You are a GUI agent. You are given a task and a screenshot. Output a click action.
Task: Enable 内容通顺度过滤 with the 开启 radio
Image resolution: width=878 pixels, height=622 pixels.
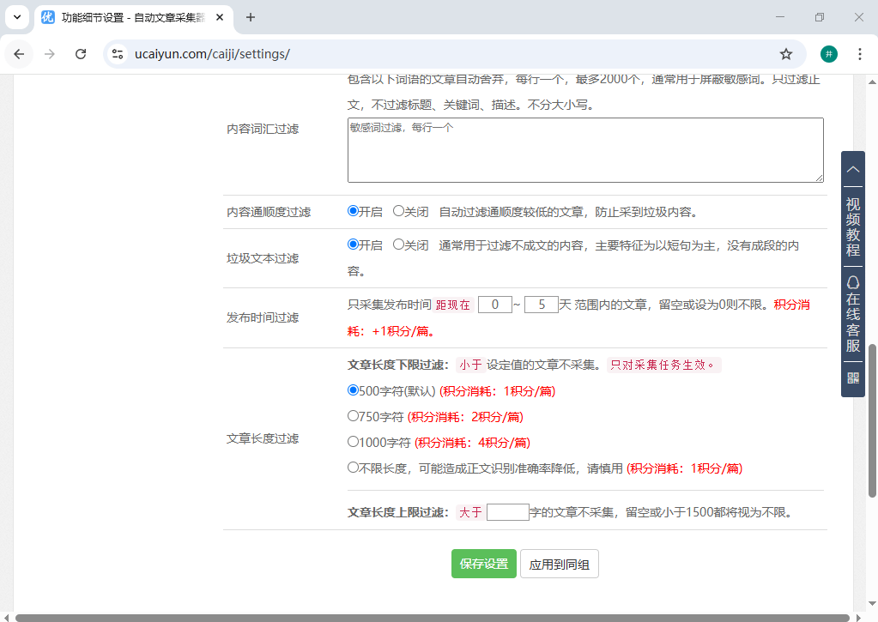tap(352, 212)
